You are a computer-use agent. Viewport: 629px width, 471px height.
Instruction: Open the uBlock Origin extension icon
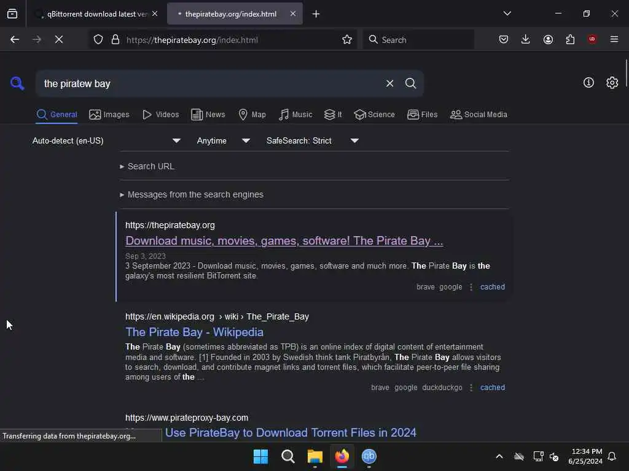point(592,39)
